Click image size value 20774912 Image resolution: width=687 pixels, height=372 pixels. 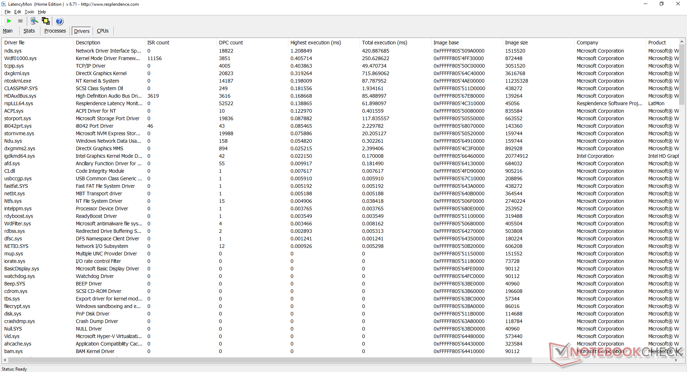click(x=516, y=156)
